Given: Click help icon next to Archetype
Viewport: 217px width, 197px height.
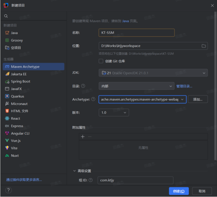Looking at the screenshot, I should tap(93, 99).
